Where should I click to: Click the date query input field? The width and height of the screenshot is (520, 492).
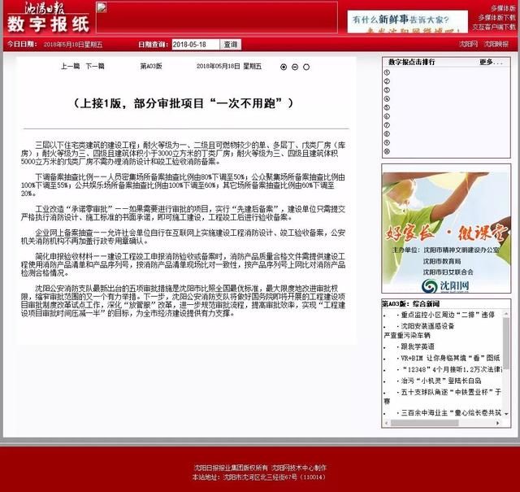pos(196,45)
